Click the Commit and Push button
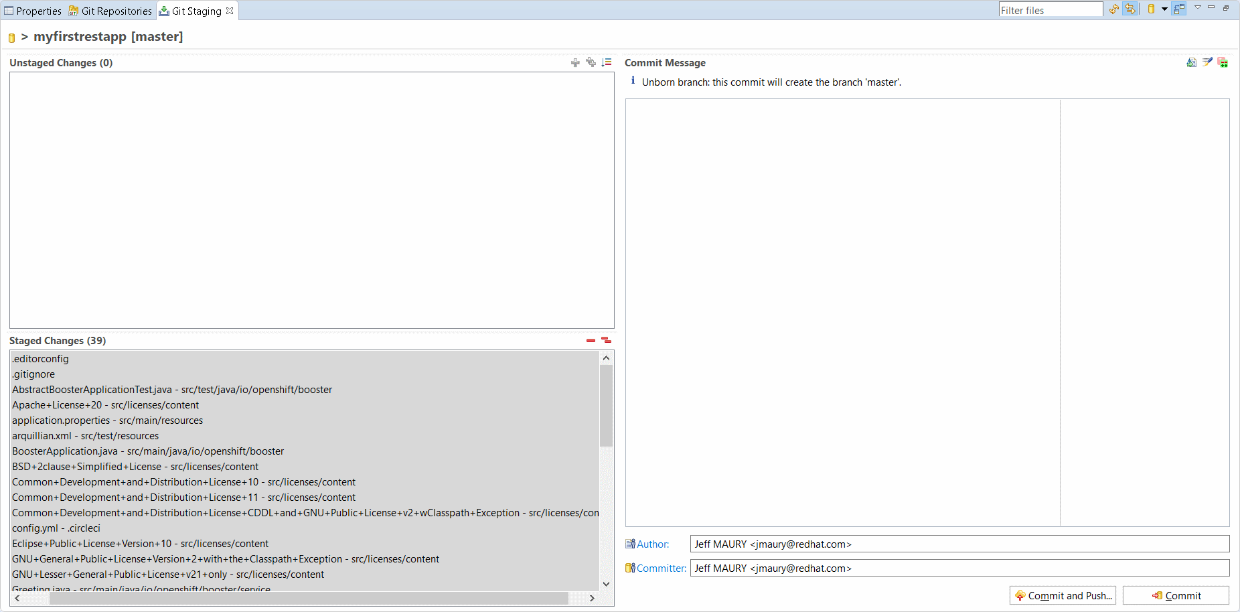The height and width of the screenshot is (612, 1240). coord(1063,595)
